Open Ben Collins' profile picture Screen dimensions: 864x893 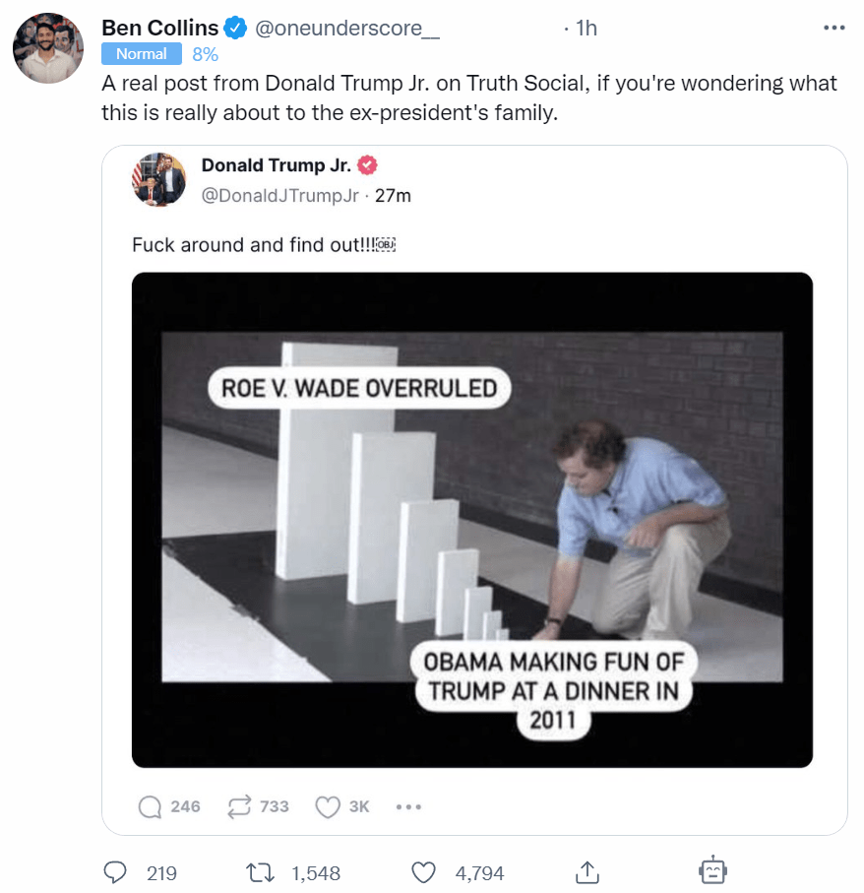point(48,48)
